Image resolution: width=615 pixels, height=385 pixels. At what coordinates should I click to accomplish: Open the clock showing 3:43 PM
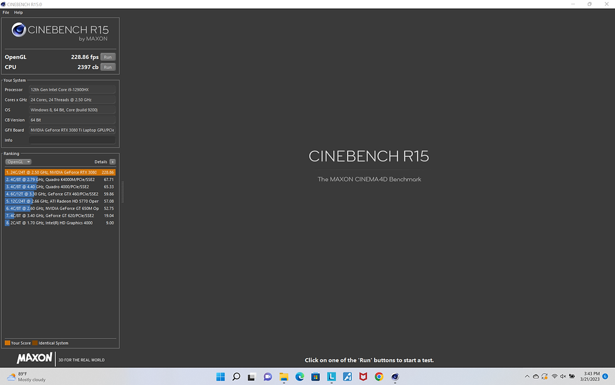click(590, 376)
